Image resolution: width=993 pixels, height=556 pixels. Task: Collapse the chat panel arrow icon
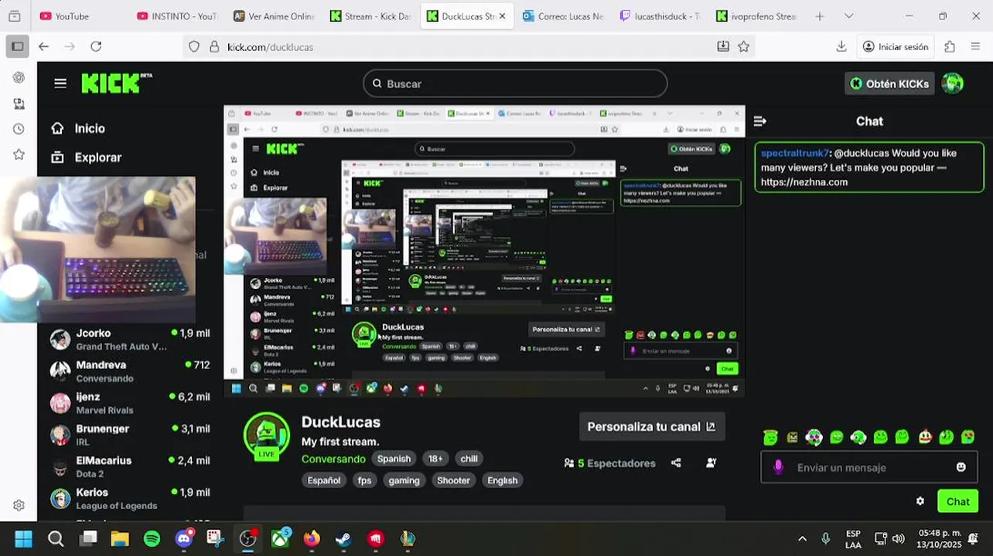click(x=759, y=121)
